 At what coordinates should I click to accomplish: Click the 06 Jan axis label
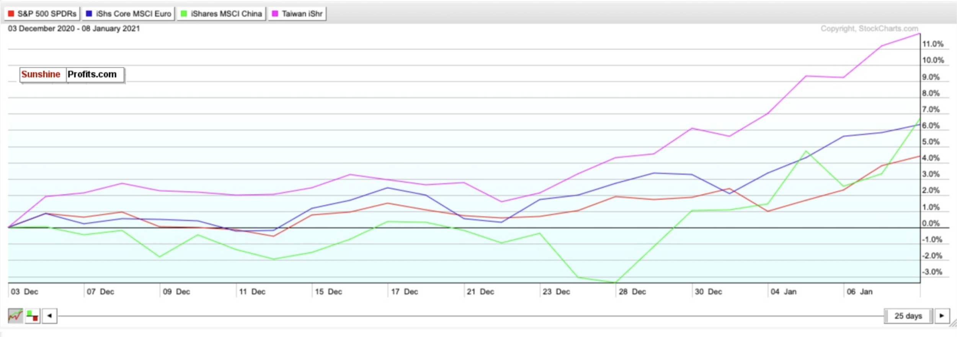pyautogui.click(x=860, y=292)
